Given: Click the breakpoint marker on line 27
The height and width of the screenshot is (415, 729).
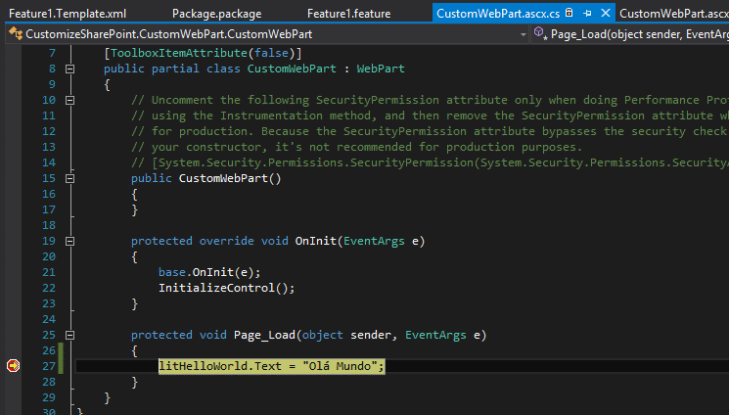Looking at the screenshot, I should [13, 366].
